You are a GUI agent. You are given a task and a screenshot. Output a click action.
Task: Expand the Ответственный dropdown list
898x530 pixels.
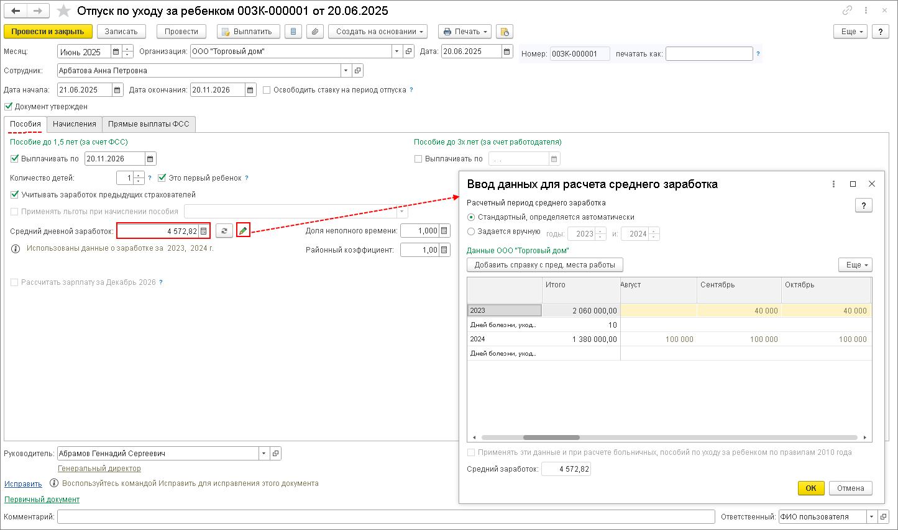pos(873,516)
